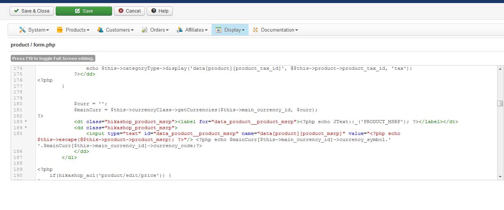Click the Affiliates dropdown caret
This screenshot has height=210, width=504.
[x=206, y=30]
